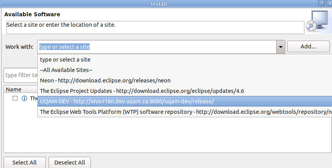Choose the UQAM-DEV release site entry
The height and width of the screenshot is (168, 332).
click(x=184, y=101)
